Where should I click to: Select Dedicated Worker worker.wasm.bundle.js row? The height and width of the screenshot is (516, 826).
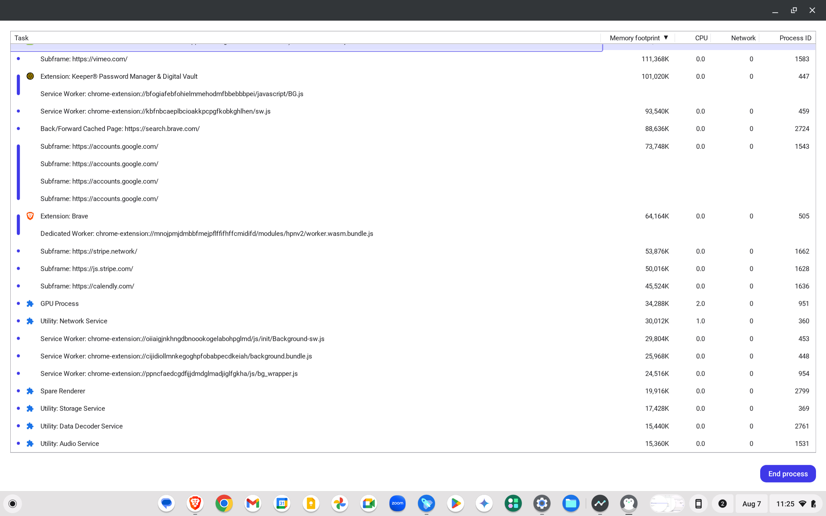click(x=413, y=233)
